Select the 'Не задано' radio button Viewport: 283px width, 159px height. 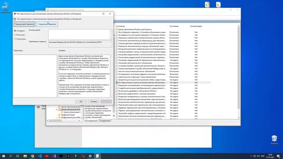point(15,31)
